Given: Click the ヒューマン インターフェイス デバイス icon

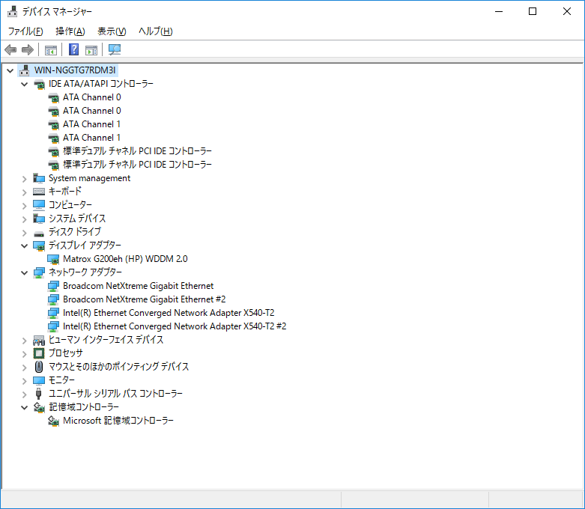Looking at the screenshot, I should (x=39, y=340).
